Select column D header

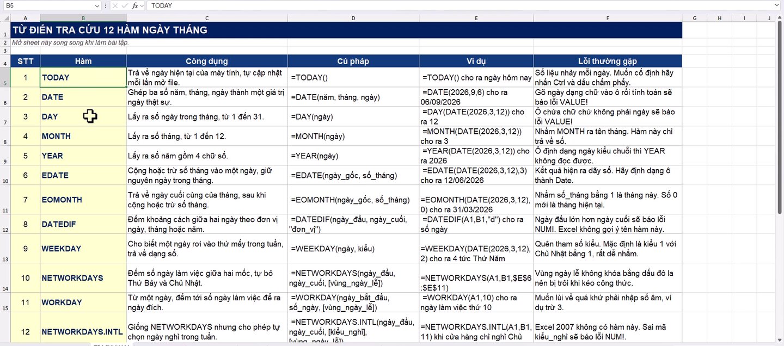tap(353, 18)
